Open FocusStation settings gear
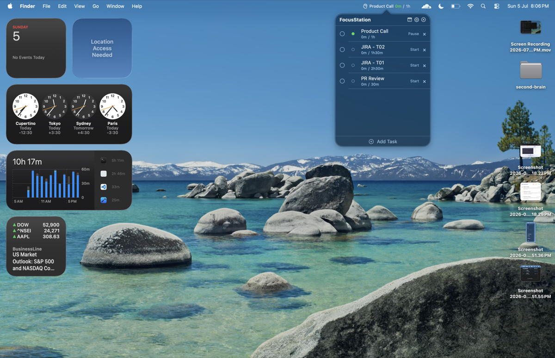Screen dimensions: 555x358 (x=417, y=20)
